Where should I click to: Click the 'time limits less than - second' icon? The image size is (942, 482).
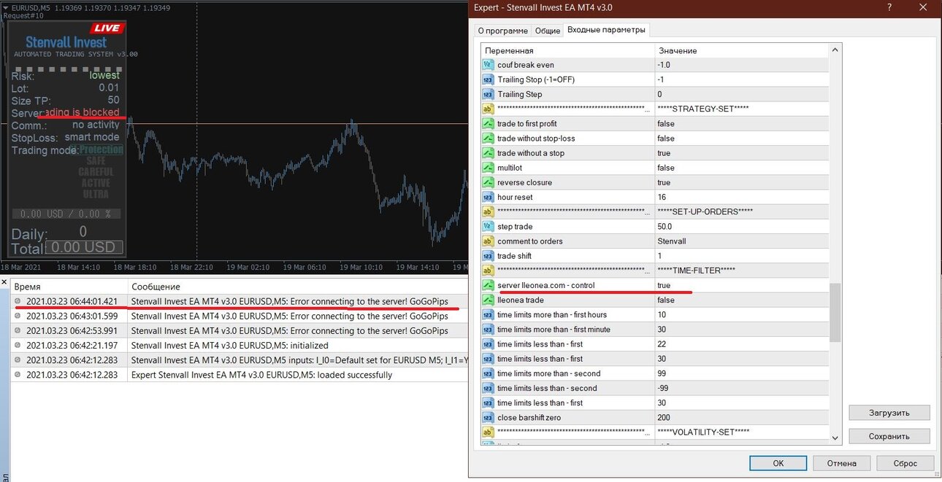tap(489, 388)
